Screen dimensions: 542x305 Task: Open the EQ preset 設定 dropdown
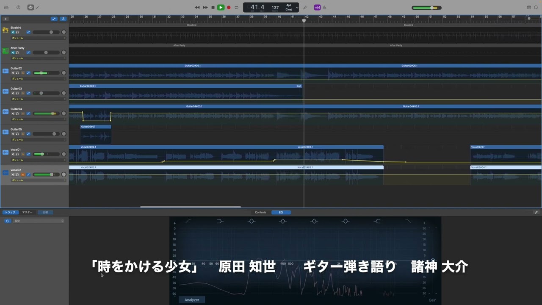point(39,221)
